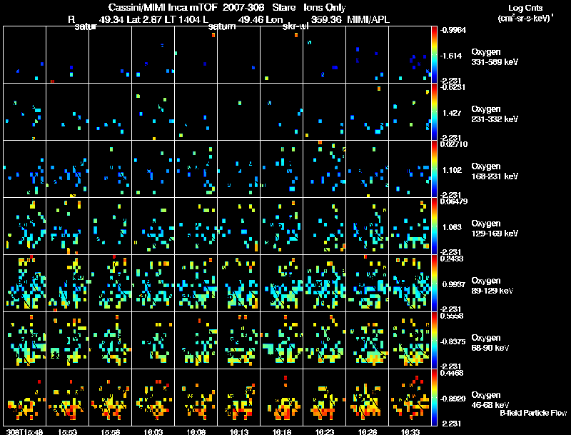
Task: Click the '359.36' longitude value
Action: pyautogui.click(x=327, y=19)
